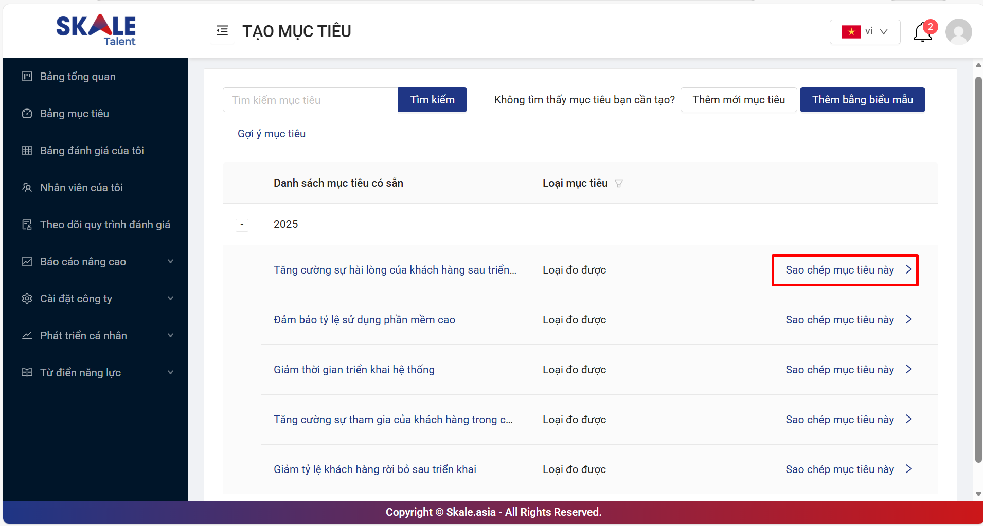Image resolution: width=983 pixels, height=526 pixels.
Task: Switch to the Gợi ý mục tiêu tab
Action: (272, 134)
